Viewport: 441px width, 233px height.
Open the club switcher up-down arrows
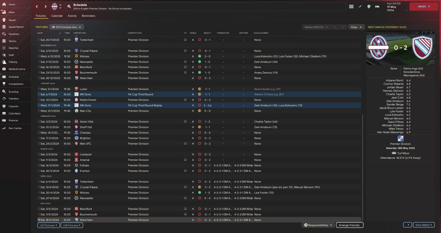click(61, 7)
